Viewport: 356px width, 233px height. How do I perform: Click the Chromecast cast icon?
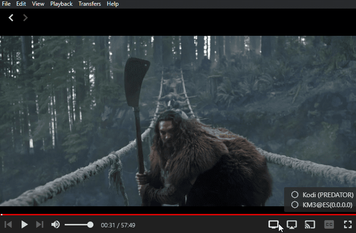(x=310, y=224)
